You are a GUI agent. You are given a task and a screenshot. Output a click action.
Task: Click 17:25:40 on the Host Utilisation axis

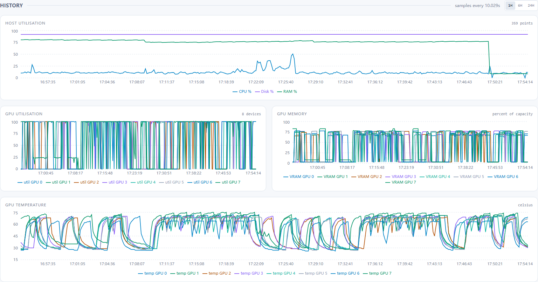click(286, 82)
